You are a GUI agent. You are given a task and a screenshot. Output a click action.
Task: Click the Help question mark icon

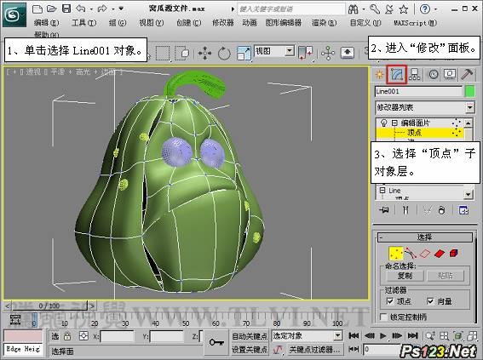[x=425, y=9]
